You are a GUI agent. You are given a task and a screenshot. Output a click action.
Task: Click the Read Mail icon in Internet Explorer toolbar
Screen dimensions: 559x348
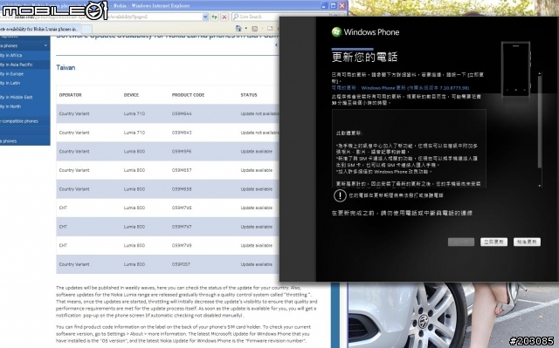270,28
